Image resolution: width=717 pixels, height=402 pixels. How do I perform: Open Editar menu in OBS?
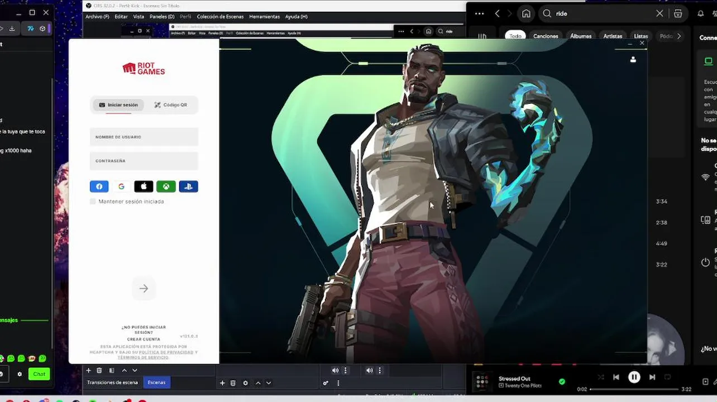click(121, 17)
